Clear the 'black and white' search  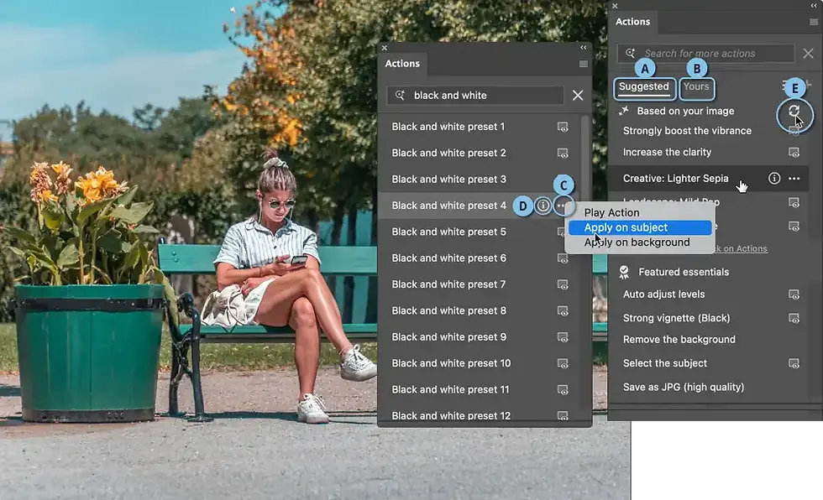[x=578, y=96]
